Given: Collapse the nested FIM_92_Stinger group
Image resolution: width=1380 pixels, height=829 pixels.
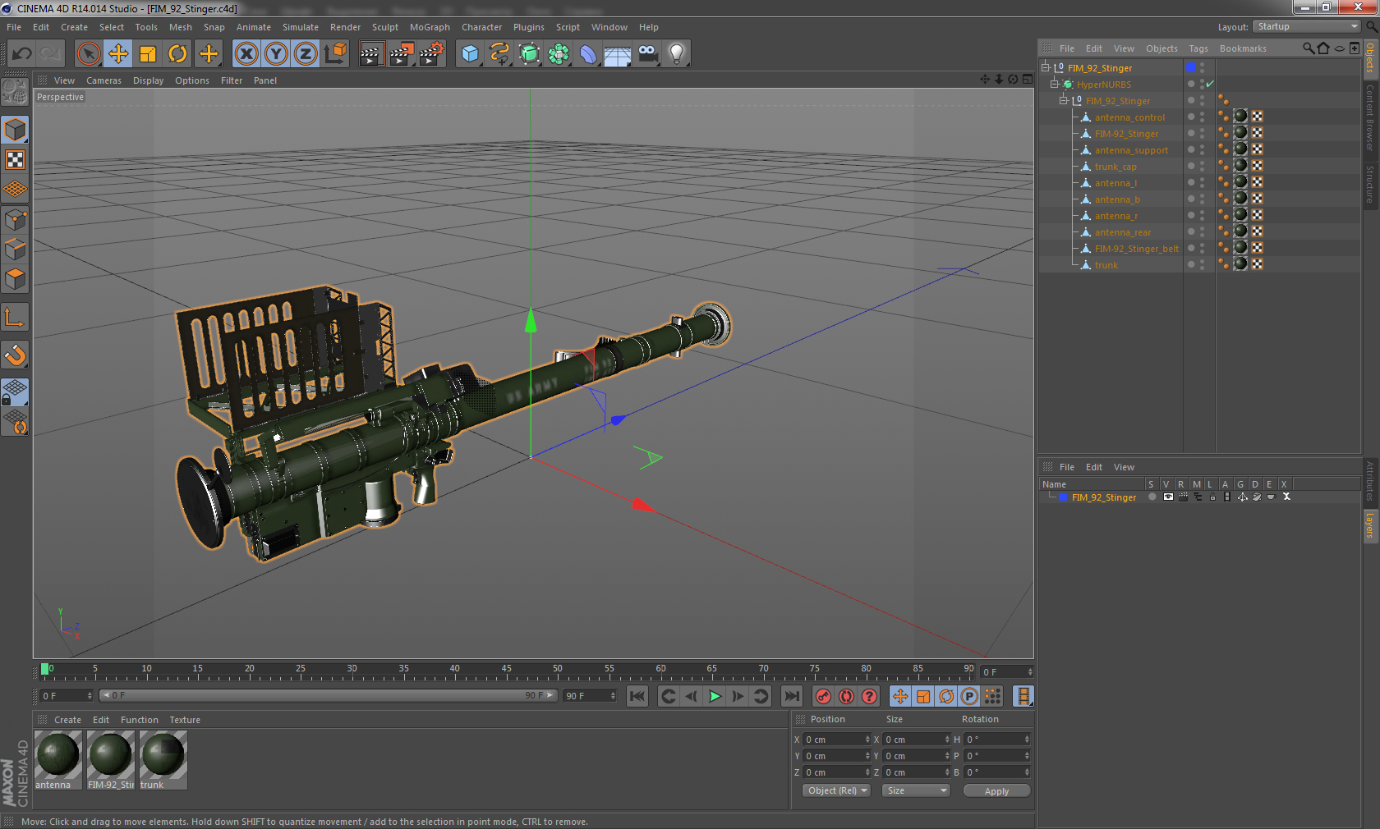Looking at the screenshot, I should point(1064,100).
